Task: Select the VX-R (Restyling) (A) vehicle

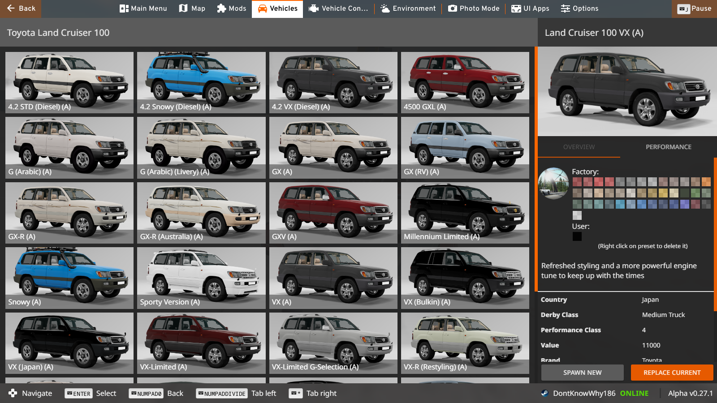Action: click(x=465, y=343)
